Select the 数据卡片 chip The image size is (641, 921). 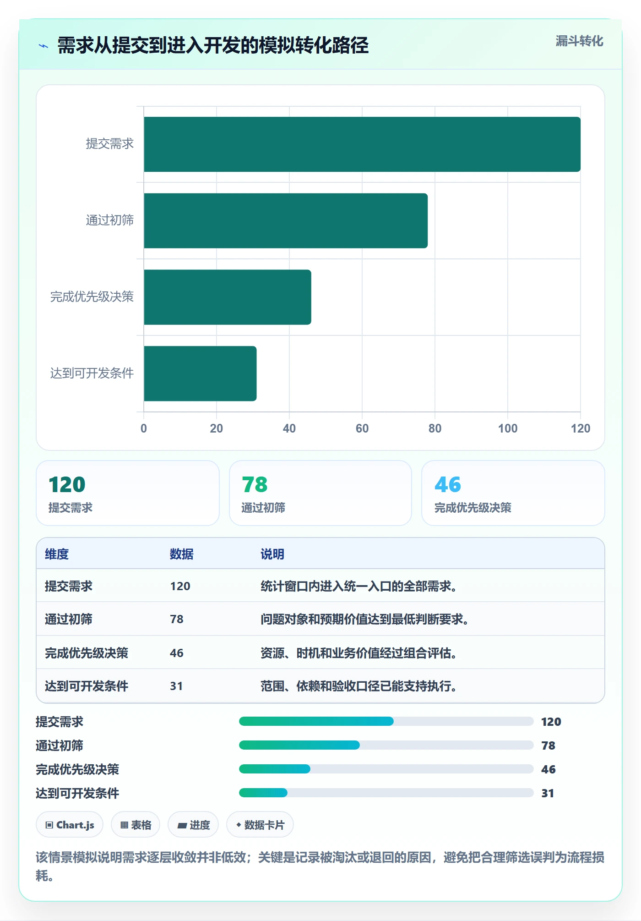260,825
